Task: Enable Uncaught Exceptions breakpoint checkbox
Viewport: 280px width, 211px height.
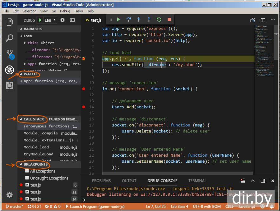Action: pyautogui.click(x=27, y=178)
